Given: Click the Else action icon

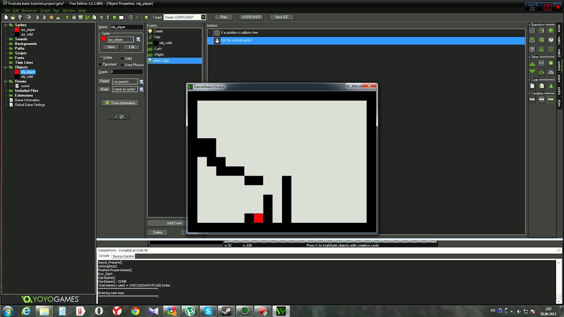Looking at the screenshot, I should click(x=542, y=63).
